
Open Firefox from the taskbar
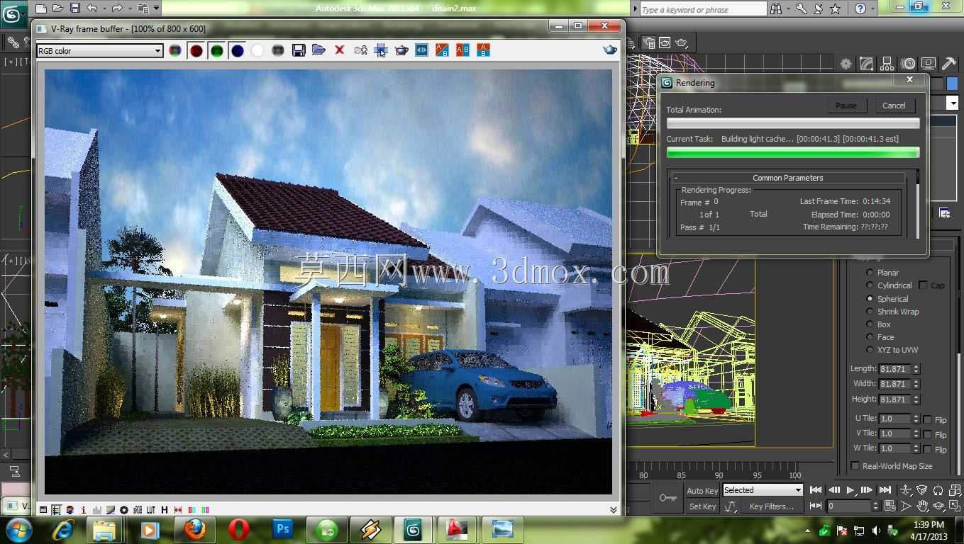[x=194, y=529]
